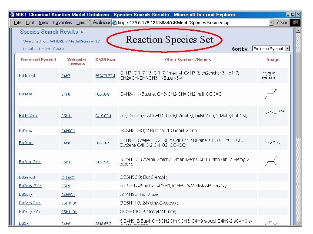This screenshot has height=234, width=313.
Task: Click the But2yl structure image
Action: 273,223
